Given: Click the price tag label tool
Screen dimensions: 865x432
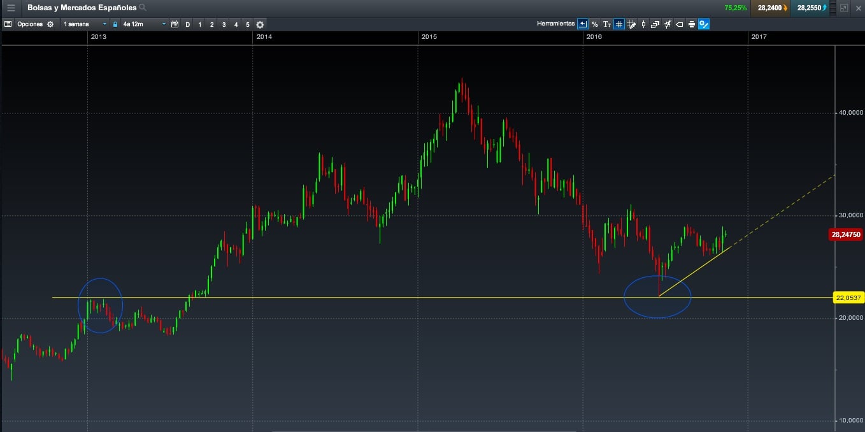Looking at the screenshot, I should (x=680, y=24).
